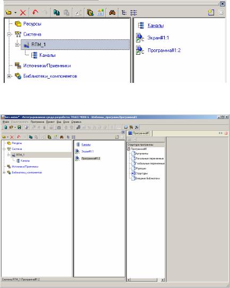The image size is (230, 288).
Task: Click the undo arrow in lower navigator toolbar
Action: click(x=19, y=137)
